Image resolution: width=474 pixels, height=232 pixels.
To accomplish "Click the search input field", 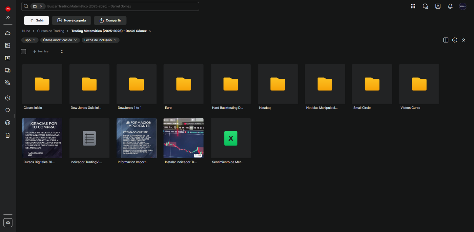I will coord(121,6).
